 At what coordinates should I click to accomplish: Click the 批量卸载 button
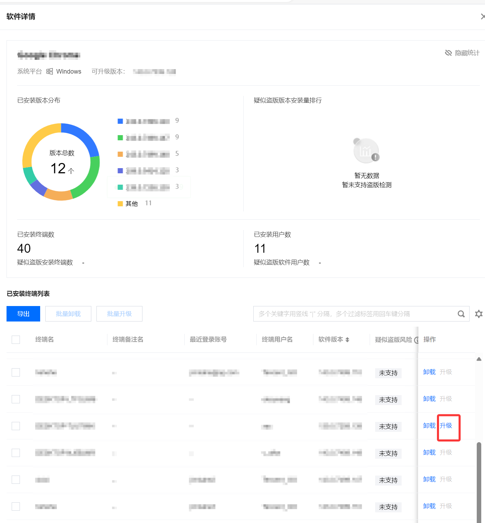click(68, 314)
